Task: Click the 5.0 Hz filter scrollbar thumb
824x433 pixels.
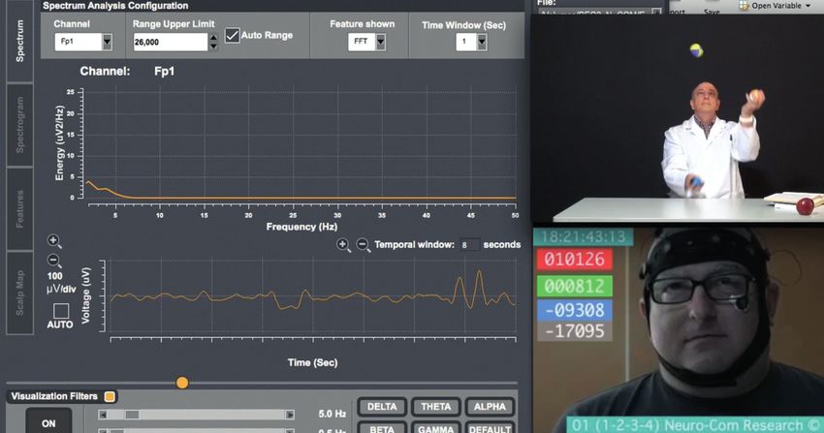Action: coord(132,415)
